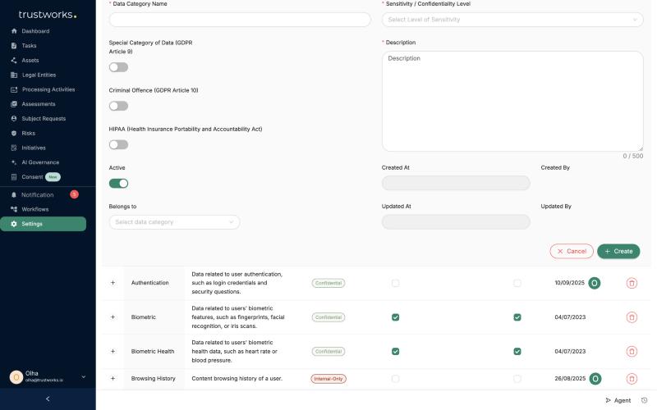The height and width of the screenshot is (410, 657).
Task: Open the Notification bell icon
Action: point(14,195)
